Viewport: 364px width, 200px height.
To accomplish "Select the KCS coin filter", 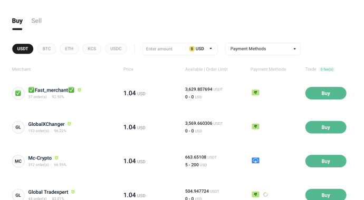I will pos(92,49).
